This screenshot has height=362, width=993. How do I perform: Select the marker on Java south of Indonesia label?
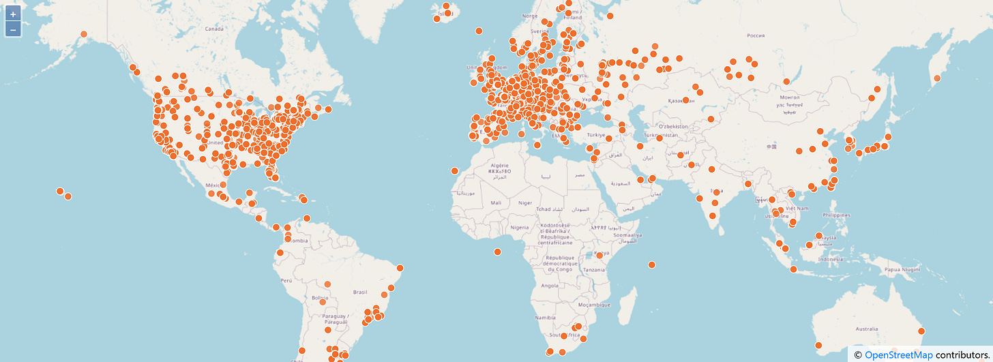[793, 270]
